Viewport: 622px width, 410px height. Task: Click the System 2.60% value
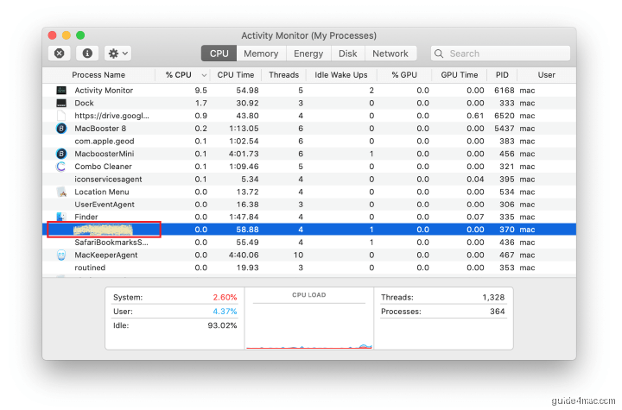[225, 298]
